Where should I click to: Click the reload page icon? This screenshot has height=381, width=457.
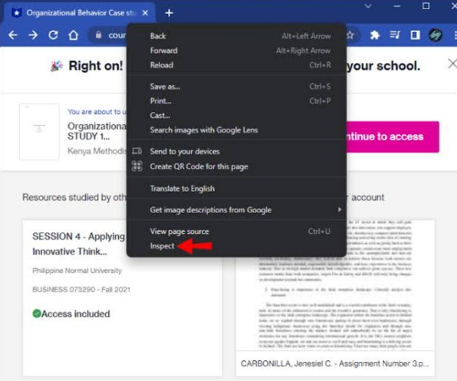(x=53, y=35)
